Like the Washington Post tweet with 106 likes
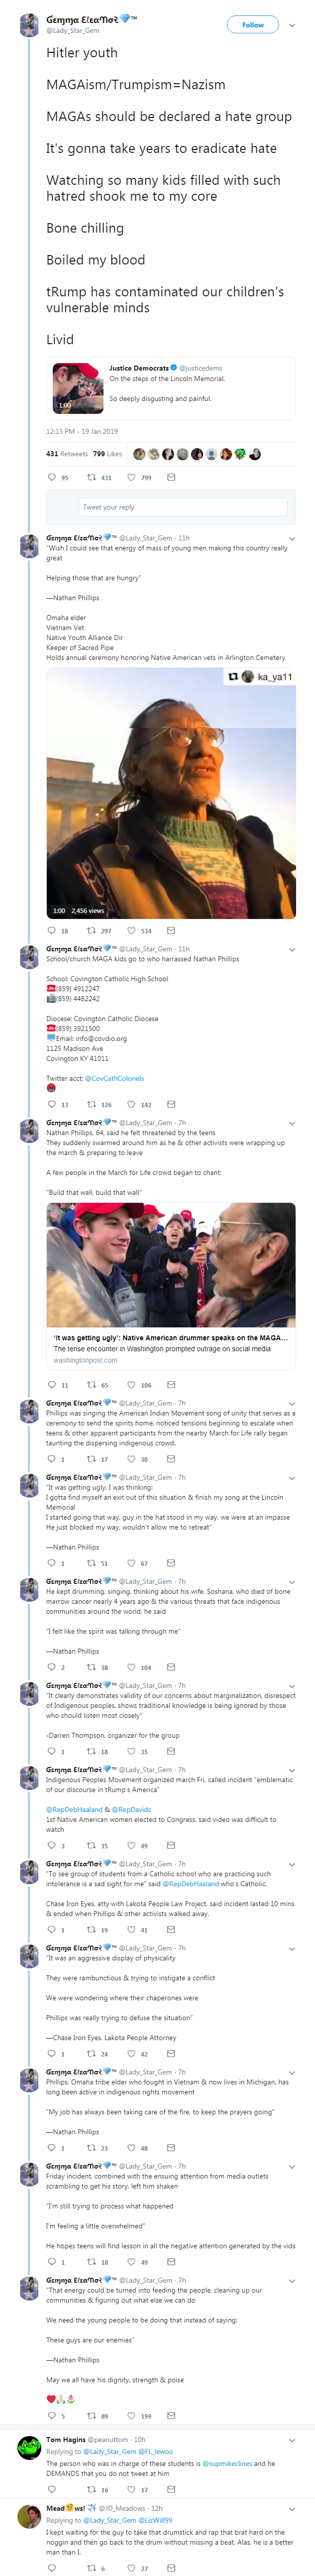Viewport: 315px width, 2576px height. tap(139, 1385)
